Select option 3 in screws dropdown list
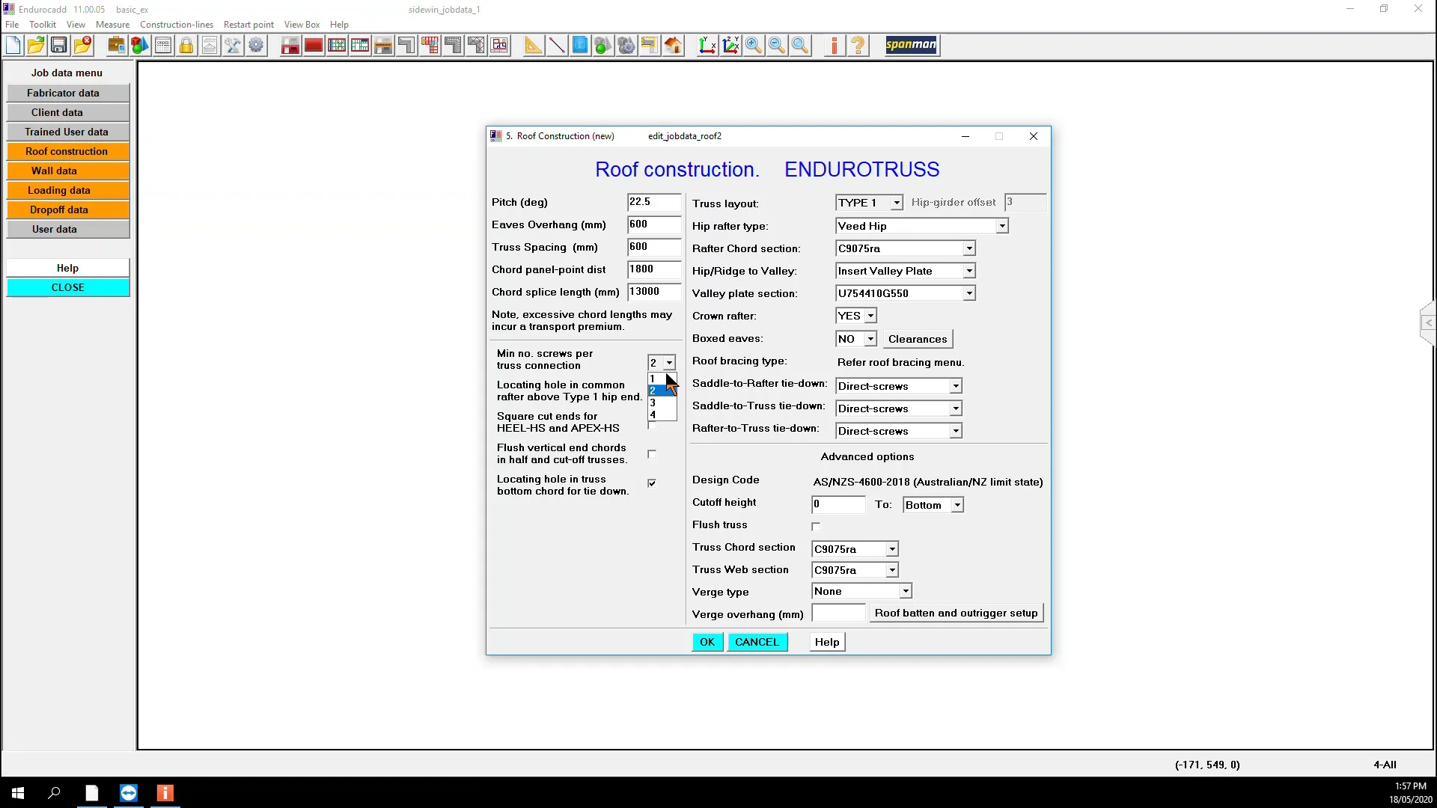Viewport: 1437px width, 808px height. 662,403
